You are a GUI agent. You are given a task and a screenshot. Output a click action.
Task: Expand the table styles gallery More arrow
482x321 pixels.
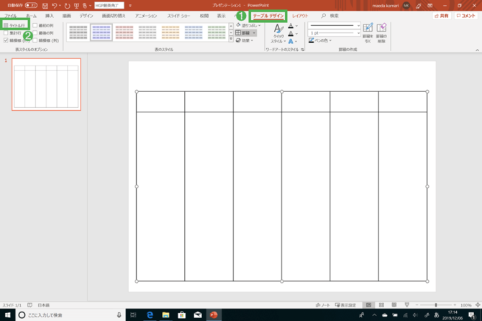[x=231, y=39]
